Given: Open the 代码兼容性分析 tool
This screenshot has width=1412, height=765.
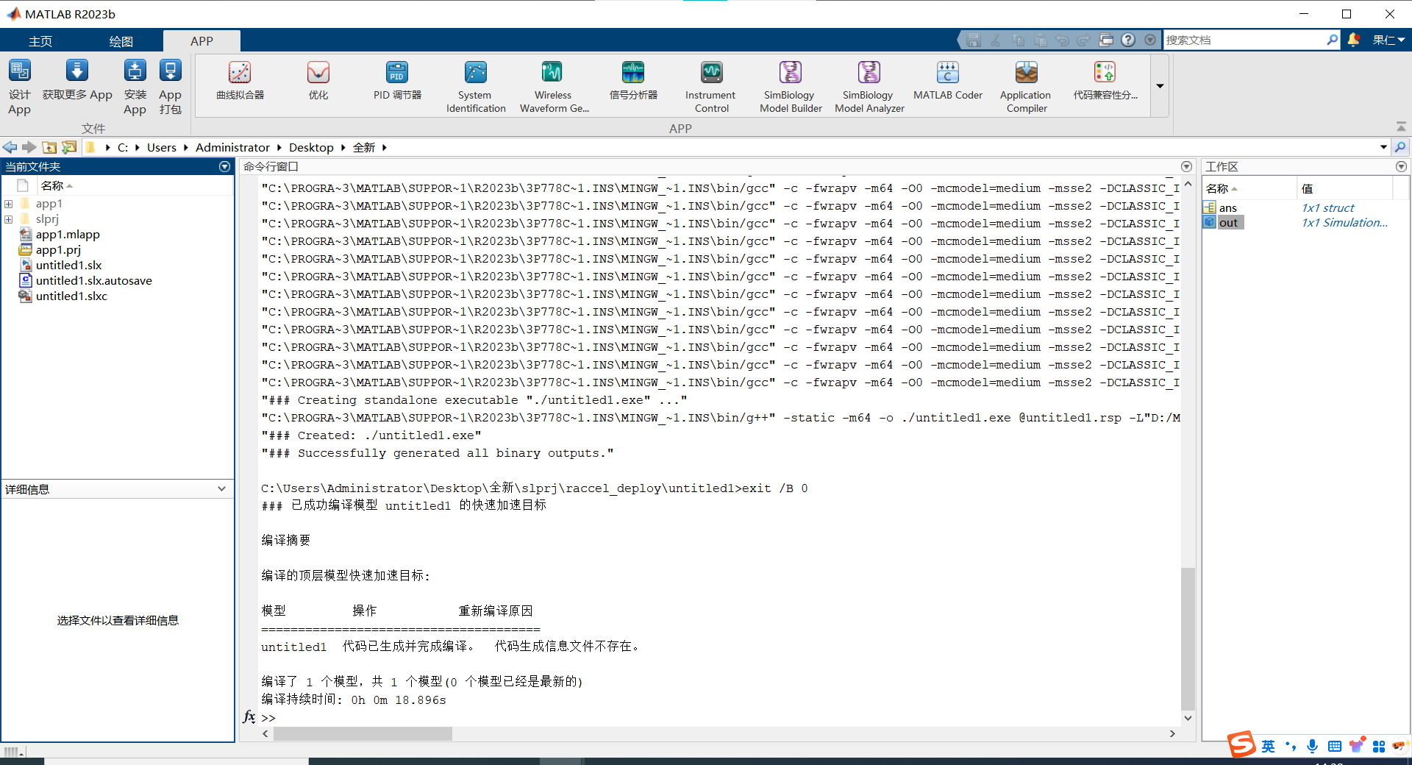Looking at the screenshot, I should click(x=1106, y=82).
